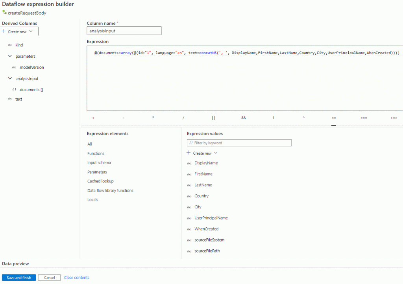Image resolution: width=403 pixels, height=284 pixels.
Task: Insert WhenCreated expression value
Action: (206, 229)
